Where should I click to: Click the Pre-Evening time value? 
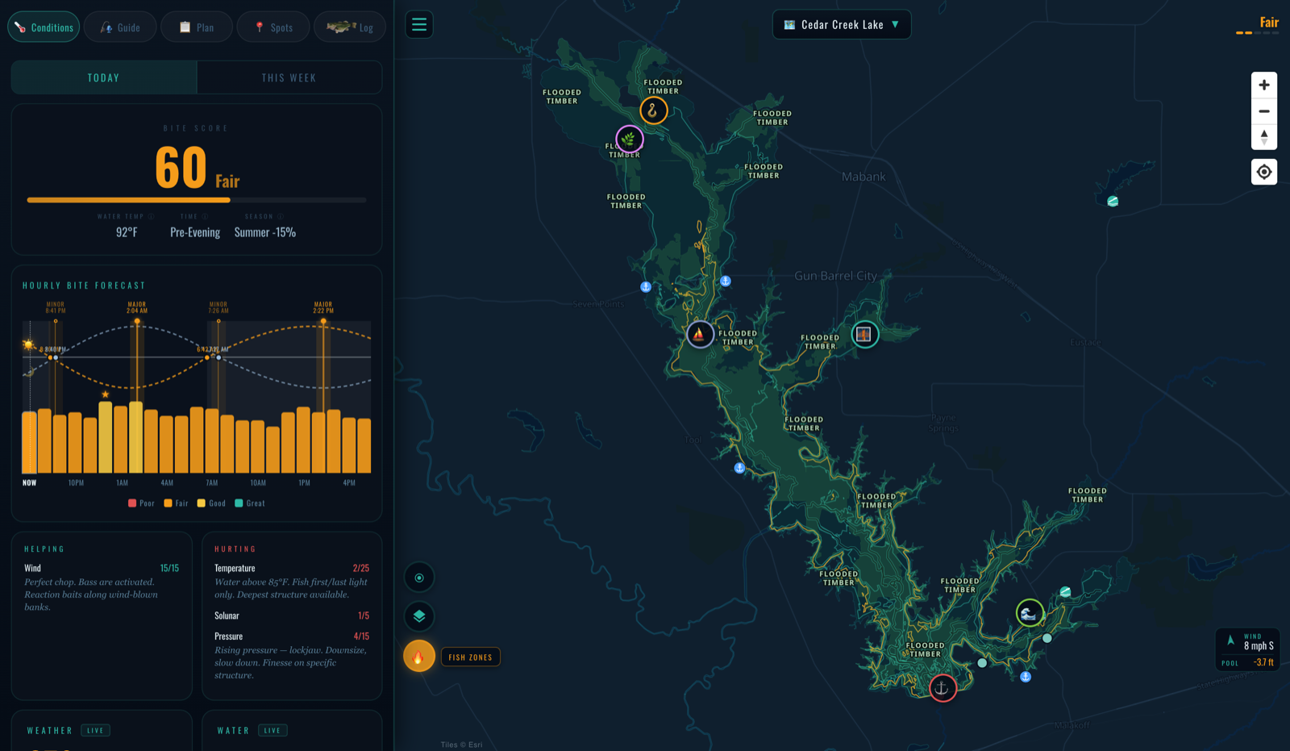click(x=195, y=232)
